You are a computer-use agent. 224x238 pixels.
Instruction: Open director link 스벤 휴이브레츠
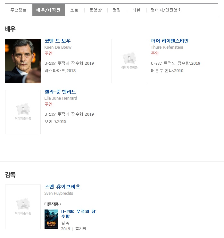[x=62, y=187]
